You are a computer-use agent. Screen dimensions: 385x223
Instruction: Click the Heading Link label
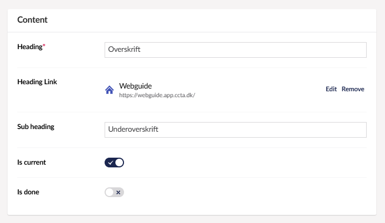click(37, 82)
